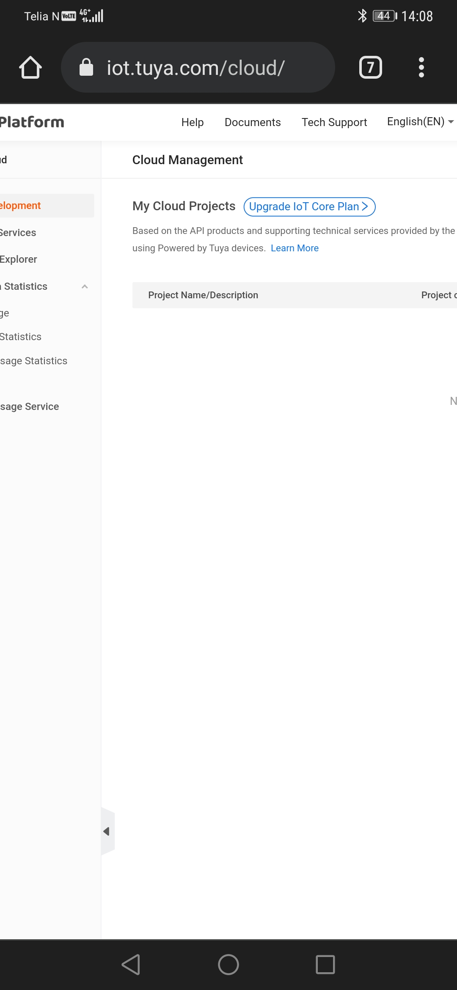Open recent apps with square button
This screenshot has height=990, width=457.
(x=325, y=965)
